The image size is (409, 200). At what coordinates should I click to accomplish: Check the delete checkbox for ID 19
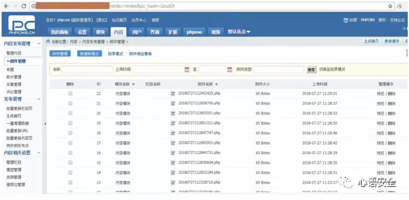click(70, 123)
